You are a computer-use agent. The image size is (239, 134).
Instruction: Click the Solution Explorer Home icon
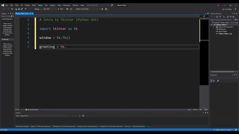(217, 17)
